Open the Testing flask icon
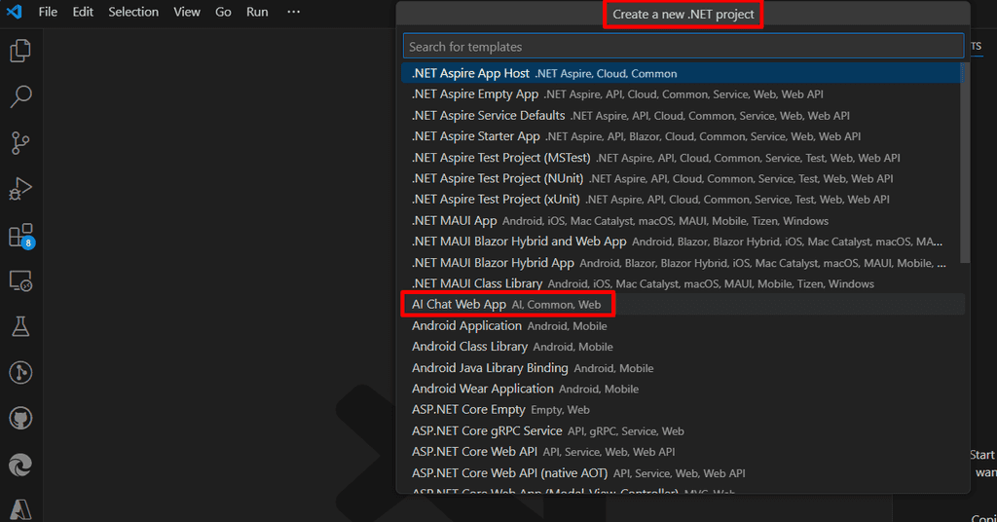 tap(20, 327)
